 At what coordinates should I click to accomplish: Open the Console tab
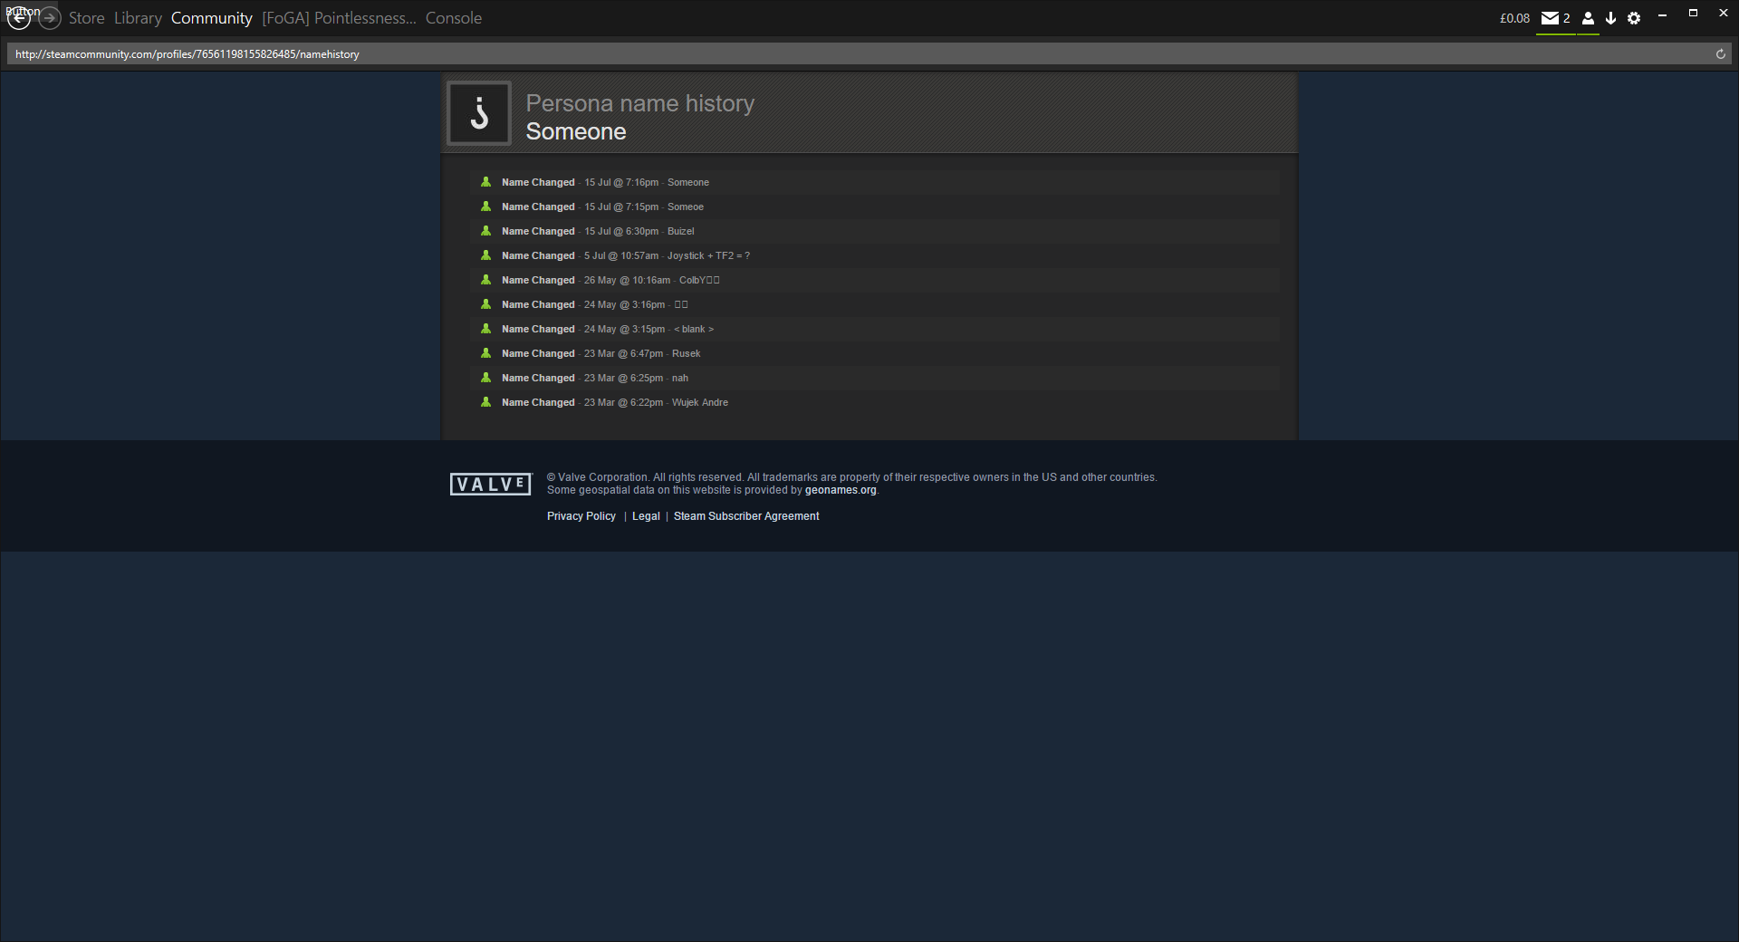click(x=454, y=18)
